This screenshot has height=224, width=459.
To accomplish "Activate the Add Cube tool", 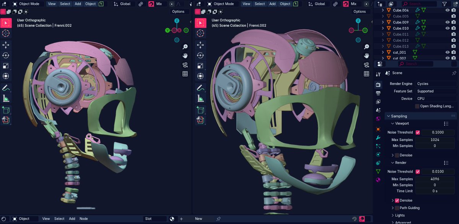I will point(5,110).
